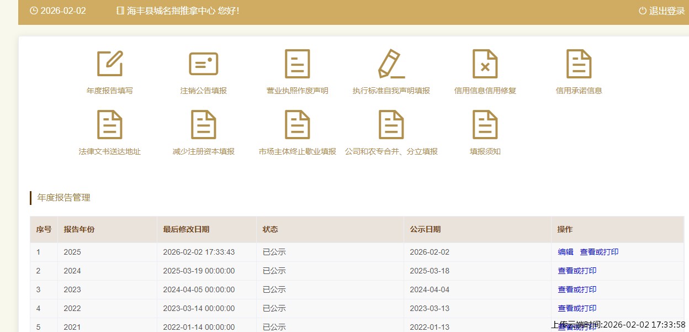Click the 减少注册资本填报 icon

click(203, 125)
